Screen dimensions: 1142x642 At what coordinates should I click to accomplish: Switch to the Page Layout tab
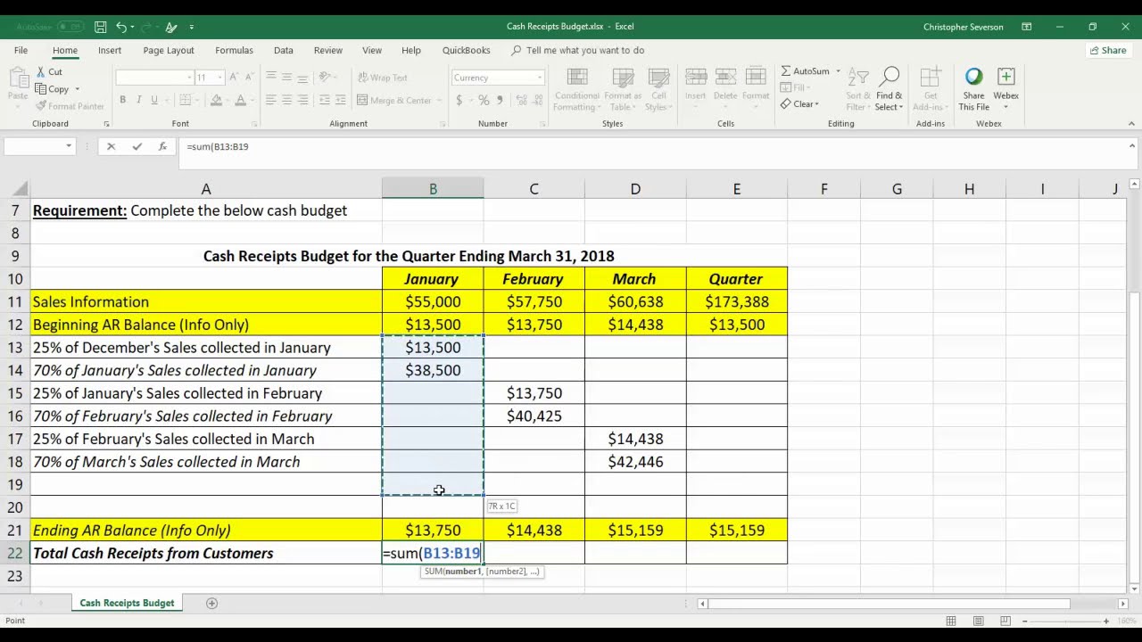169,51
